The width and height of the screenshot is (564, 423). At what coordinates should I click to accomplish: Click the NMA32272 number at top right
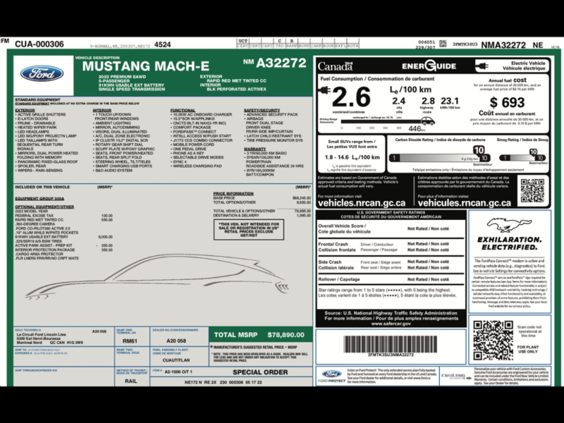503,45
